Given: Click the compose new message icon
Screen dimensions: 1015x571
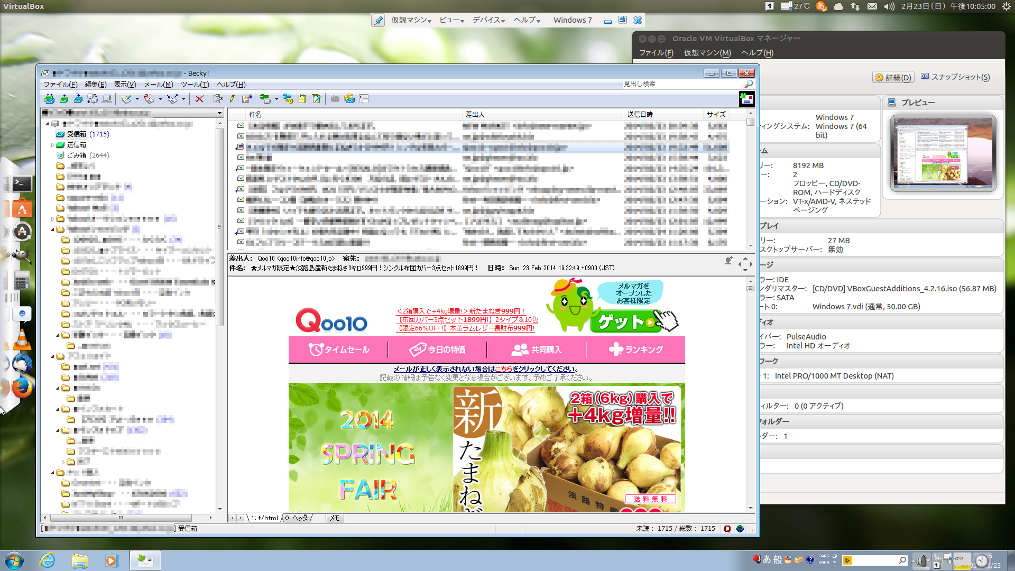Looking at the screenshot, I should click(126, 99).
